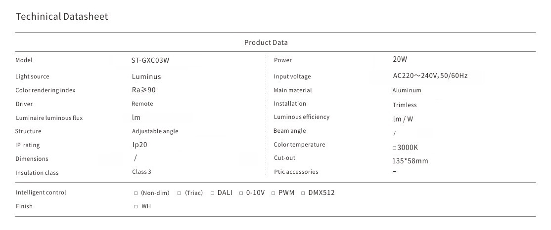Tick the Triac control checkbox
Screen dimensions: 551x230
tap(179, 193)
